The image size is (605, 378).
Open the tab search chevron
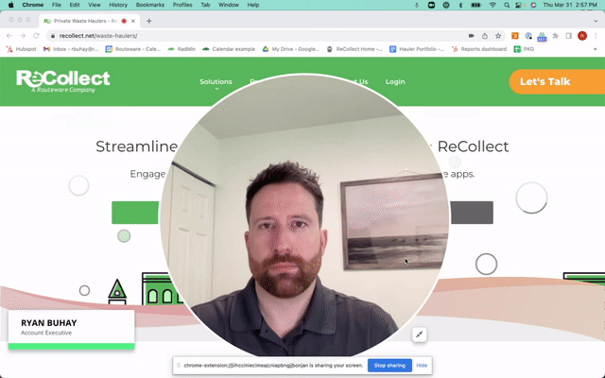click(596, 21)
